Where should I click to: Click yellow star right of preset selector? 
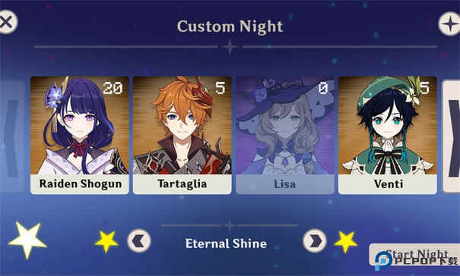click(x=346, y=241)
